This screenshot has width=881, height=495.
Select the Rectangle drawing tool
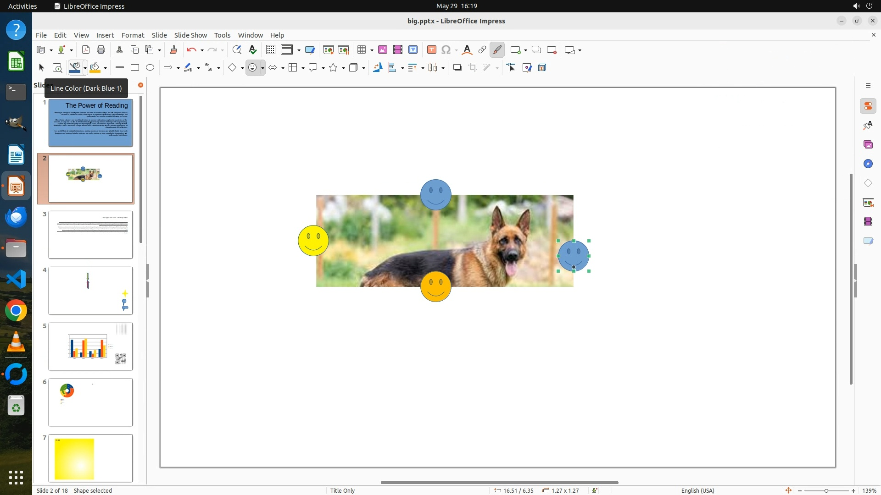[134, 68]
